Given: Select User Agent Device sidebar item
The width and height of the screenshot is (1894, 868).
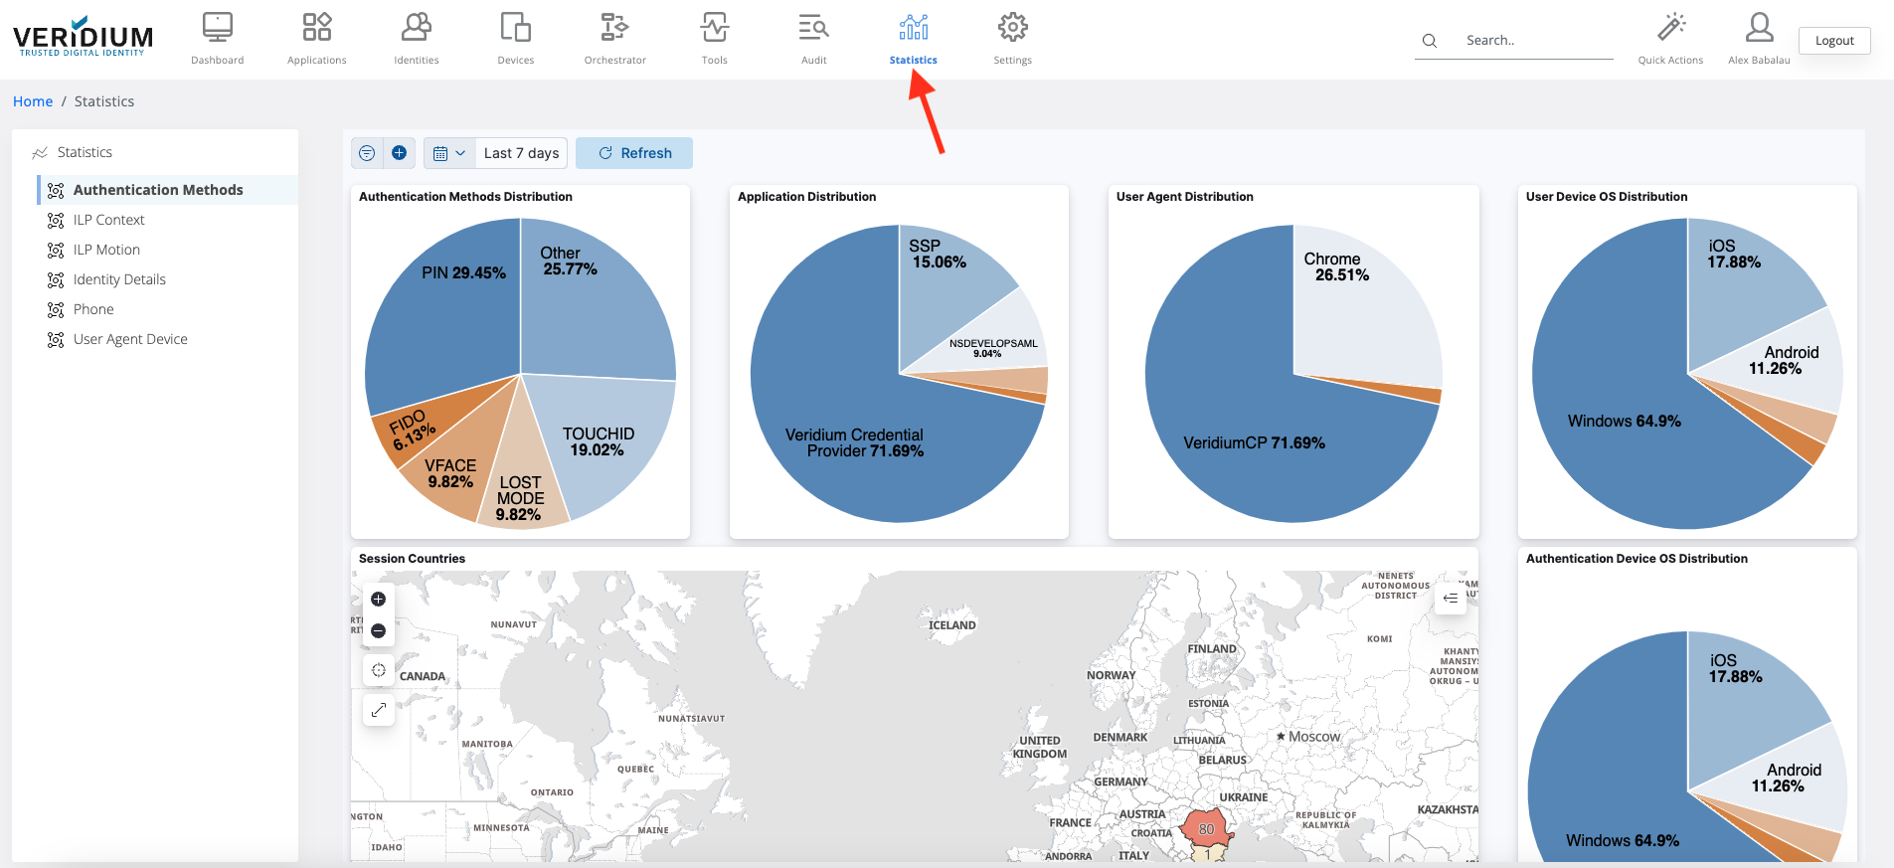Looking at the screenshot, I should click(x=130, y=339).
